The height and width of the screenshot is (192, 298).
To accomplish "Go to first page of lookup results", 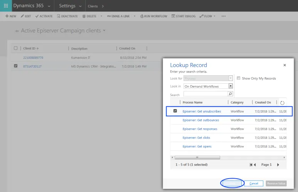I will [251, 165].
